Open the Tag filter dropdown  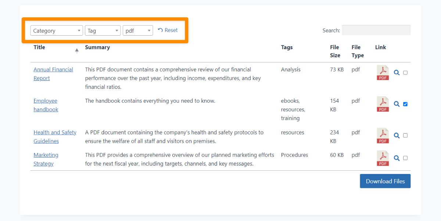[x=103, y=31]
